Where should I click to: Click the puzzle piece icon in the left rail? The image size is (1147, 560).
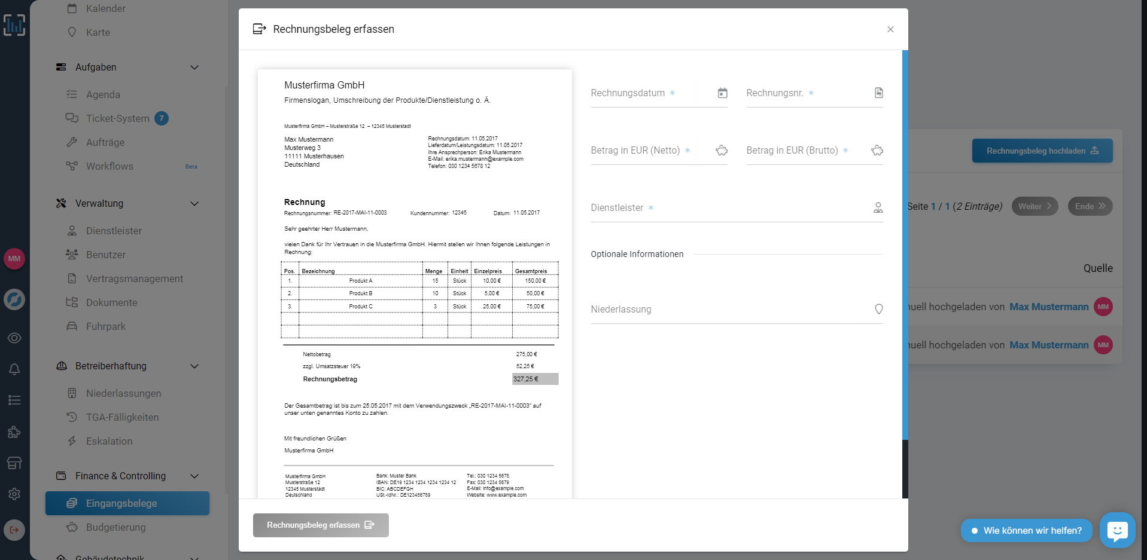[x=14, y=432]
